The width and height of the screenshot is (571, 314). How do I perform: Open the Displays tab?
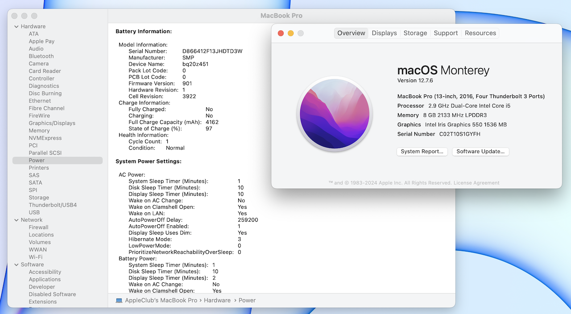(384, 33)
